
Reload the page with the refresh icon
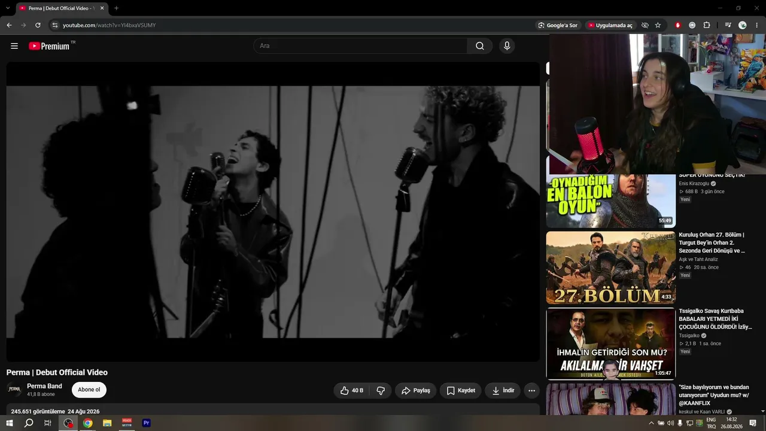pos(38,25)
